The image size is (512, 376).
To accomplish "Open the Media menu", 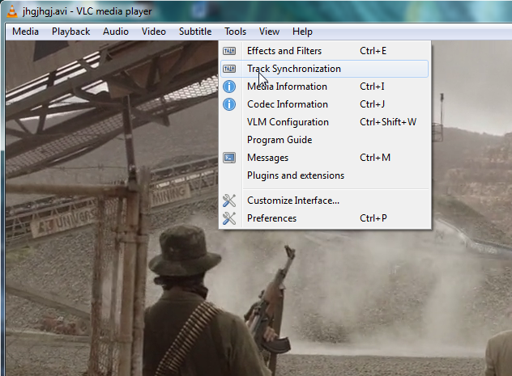I will point(25,32).
